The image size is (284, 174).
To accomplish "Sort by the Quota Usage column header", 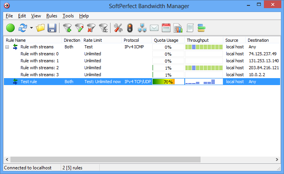I will (168, 40).
